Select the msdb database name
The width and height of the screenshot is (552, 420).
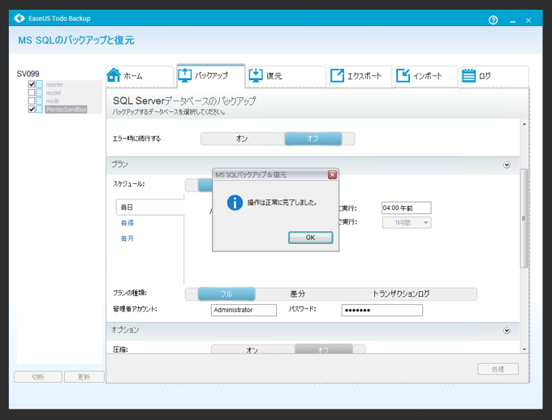tap(53, 101)
